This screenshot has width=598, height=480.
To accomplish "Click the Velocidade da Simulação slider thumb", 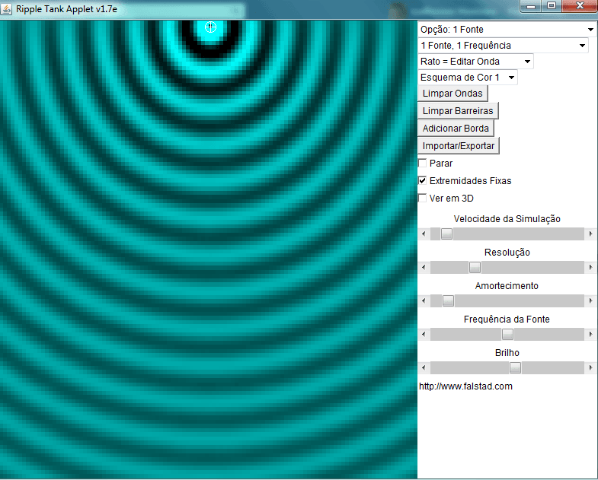I will (x=446, y=234).
